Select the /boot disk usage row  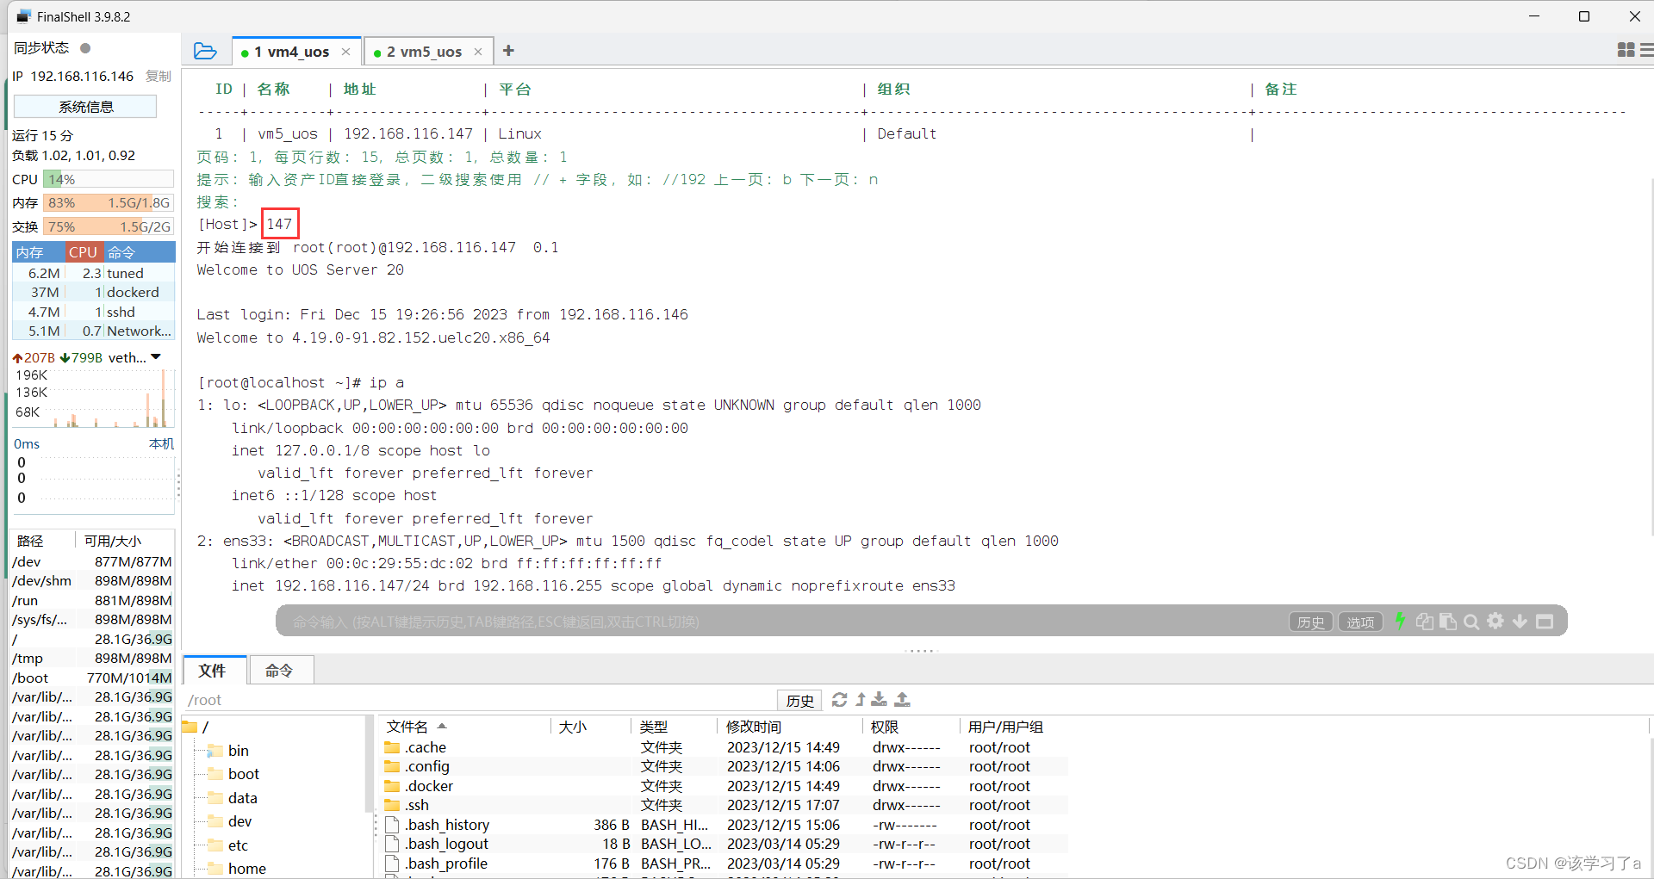(92, 678)
